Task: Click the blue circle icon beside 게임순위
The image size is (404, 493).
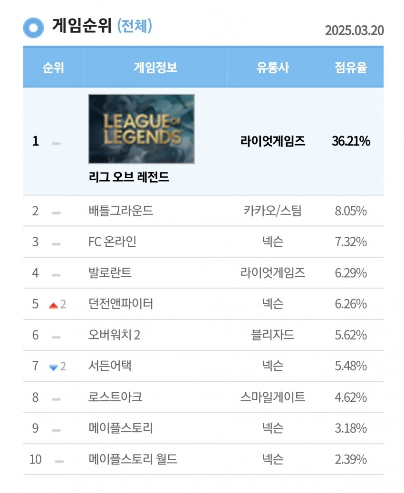Action: (33, 27)
